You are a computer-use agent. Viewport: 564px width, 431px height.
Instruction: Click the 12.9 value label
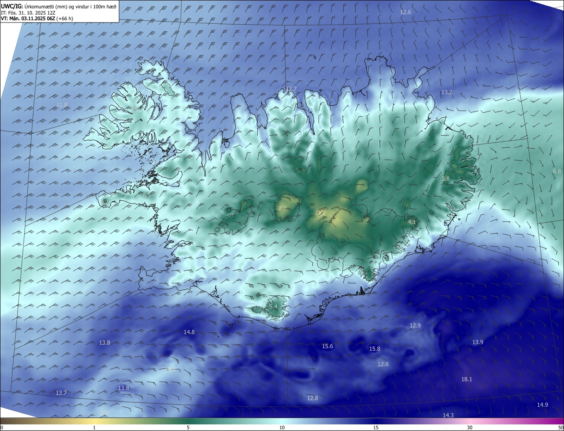click(x=415, y=325)
